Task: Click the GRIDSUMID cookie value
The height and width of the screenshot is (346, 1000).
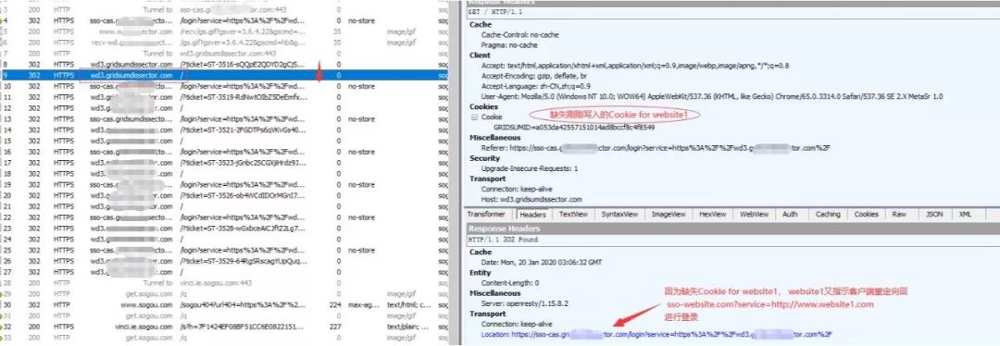Action: 574,127
